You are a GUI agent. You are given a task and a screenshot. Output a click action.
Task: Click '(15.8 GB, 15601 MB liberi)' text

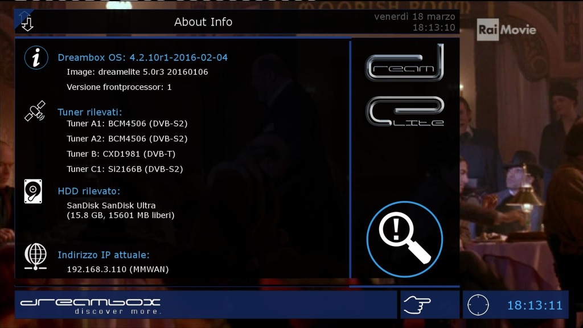point(121,215)
